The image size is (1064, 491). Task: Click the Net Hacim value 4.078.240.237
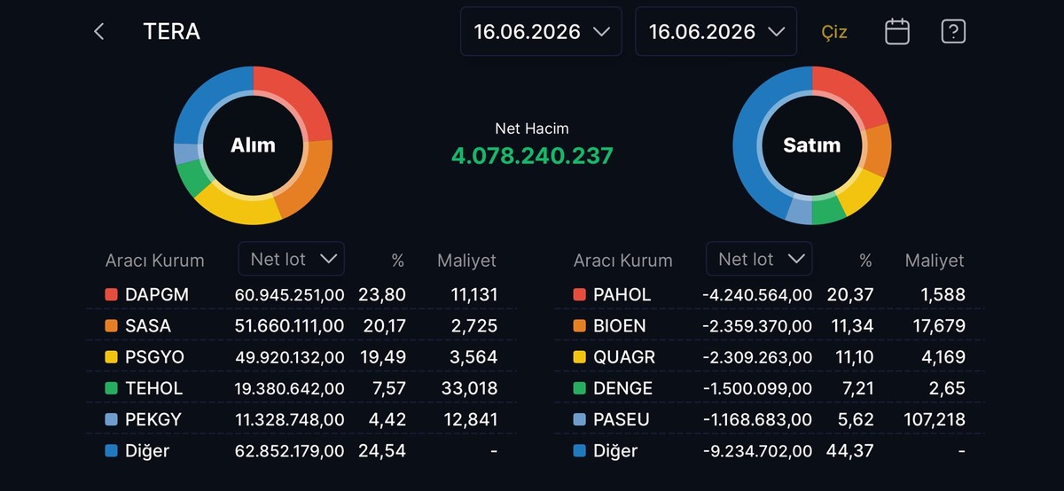532,156
